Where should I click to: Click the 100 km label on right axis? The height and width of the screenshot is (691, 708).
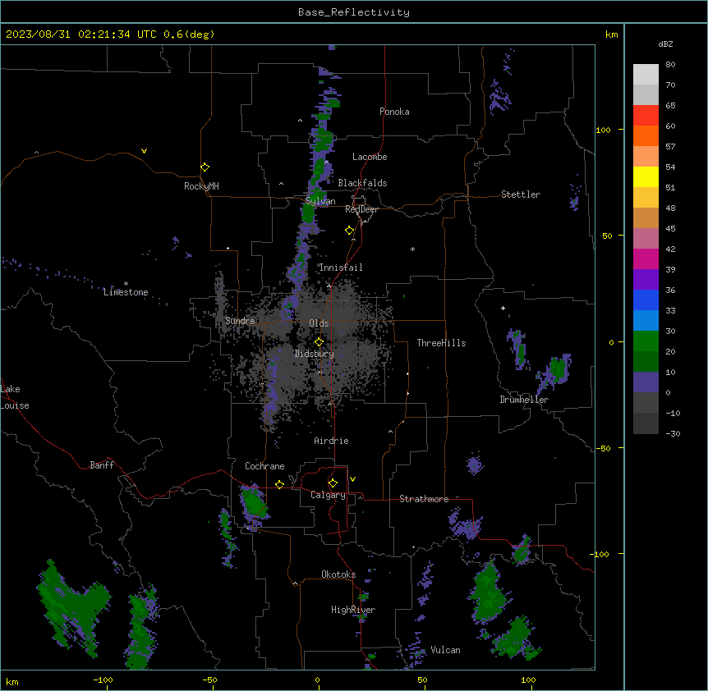pyautogui.click(x=603, y=130)
